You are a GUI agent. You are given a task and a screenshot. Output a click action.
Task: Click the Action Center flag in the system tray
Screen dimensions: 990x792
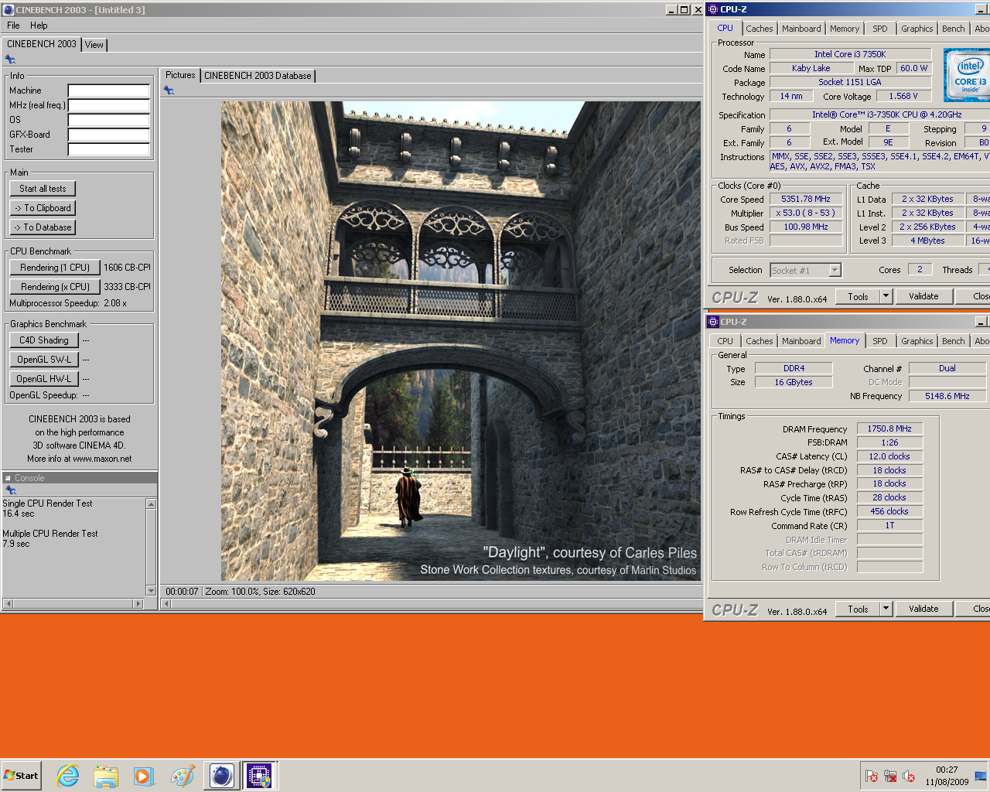click(872, 776)
